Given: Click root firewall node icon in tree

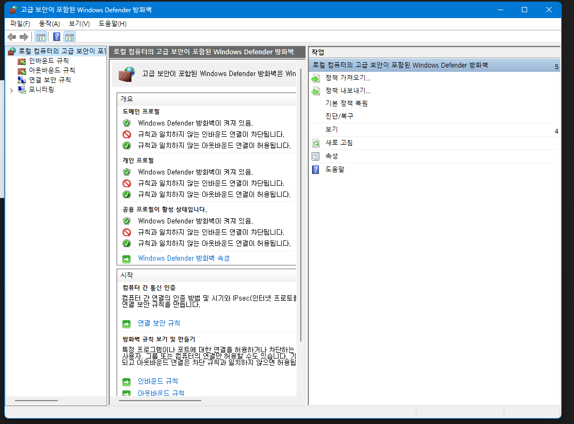Looking at the screenshot, I should click(x=12, y=51).
